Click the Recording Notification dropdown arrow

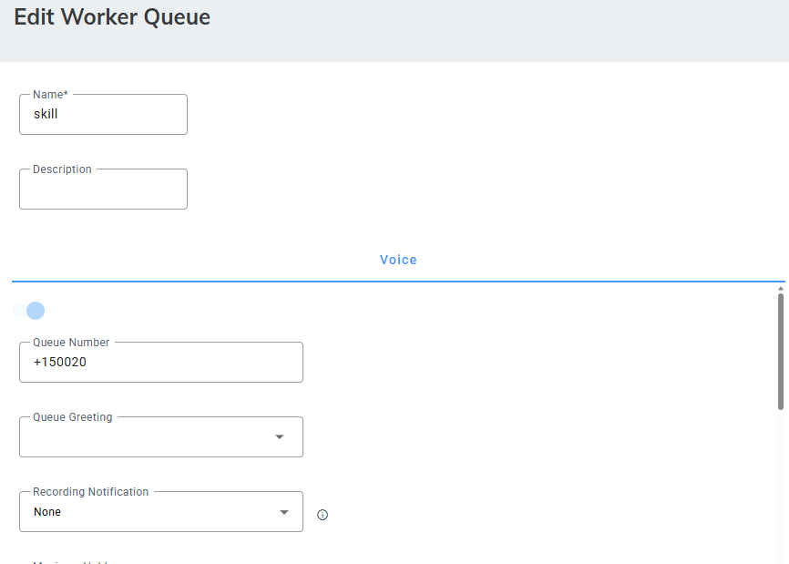tap(283, 512)
